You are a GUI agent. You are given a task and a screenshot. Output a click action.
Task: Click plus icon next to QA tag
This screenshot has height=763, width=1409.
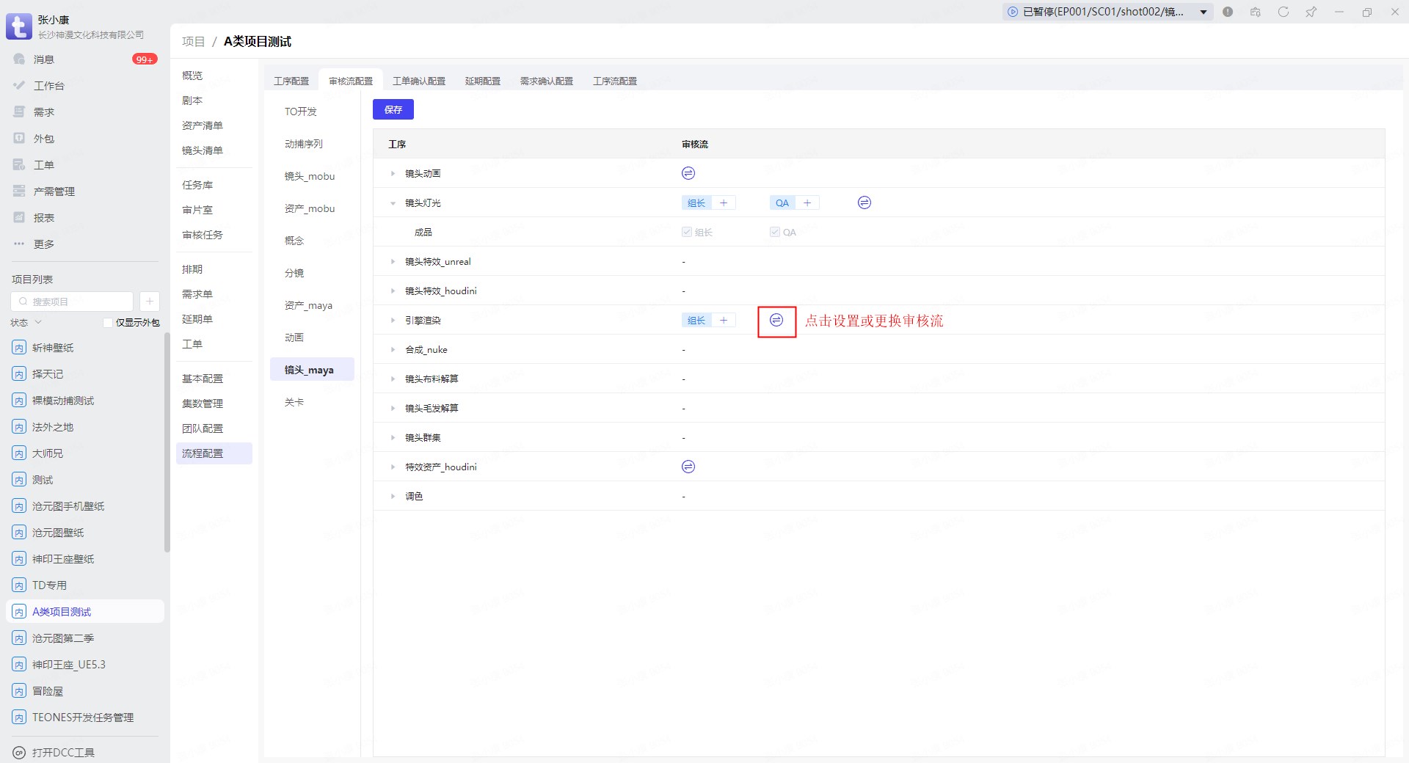[x=807, y=203]
